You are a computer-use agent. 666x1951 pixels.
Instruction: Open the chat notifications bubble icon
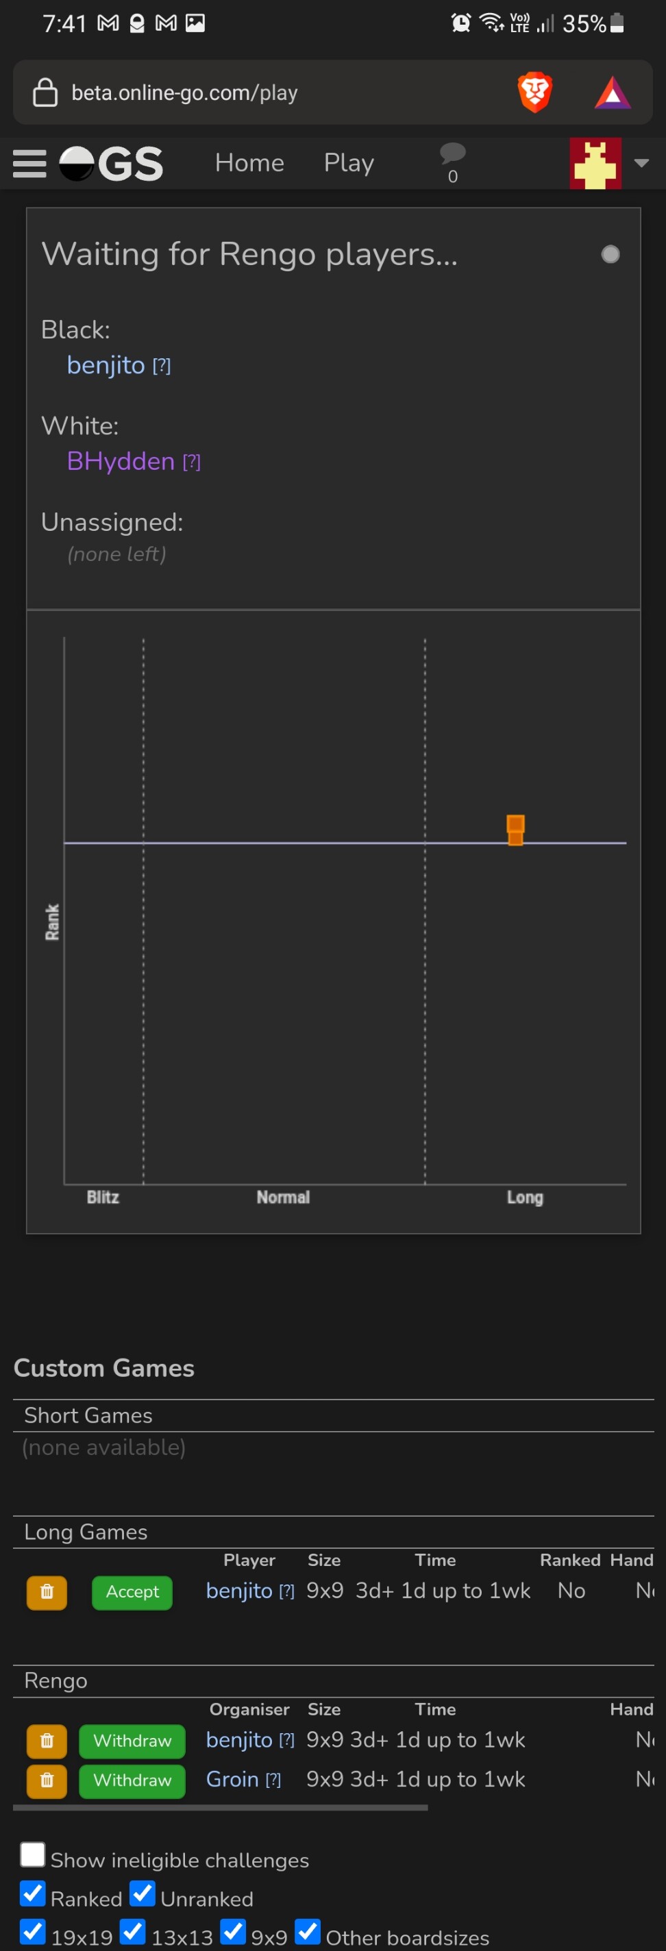pyautogui.click(x=452, y=155)
